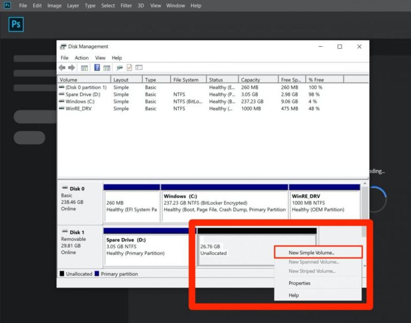Click the Show/Hide Console Tree toolbar icon
This screenshot has width=411, height=323.
(84, 68)
